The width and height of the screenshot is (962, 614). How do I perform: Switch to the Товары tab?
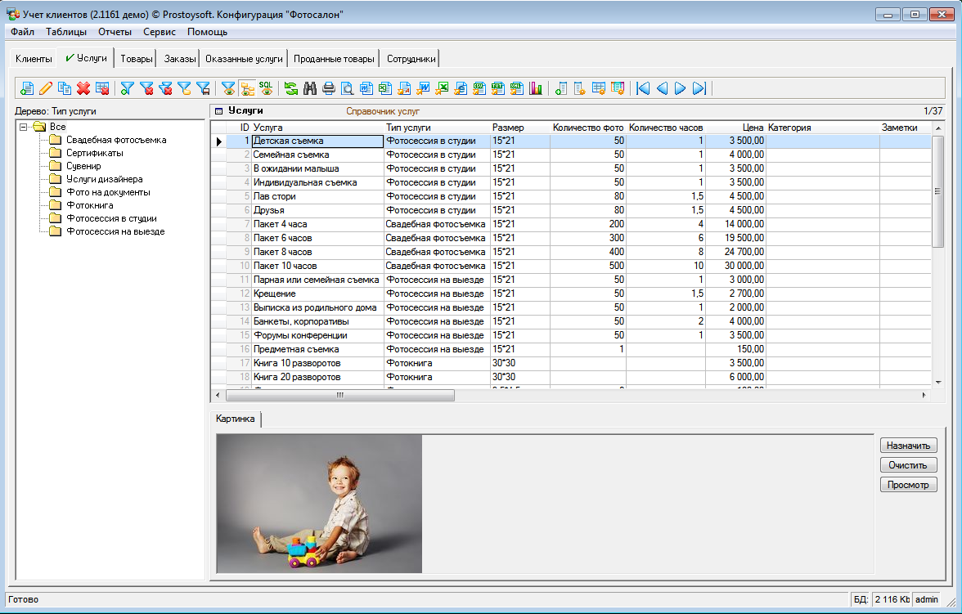tap(136, 59)
